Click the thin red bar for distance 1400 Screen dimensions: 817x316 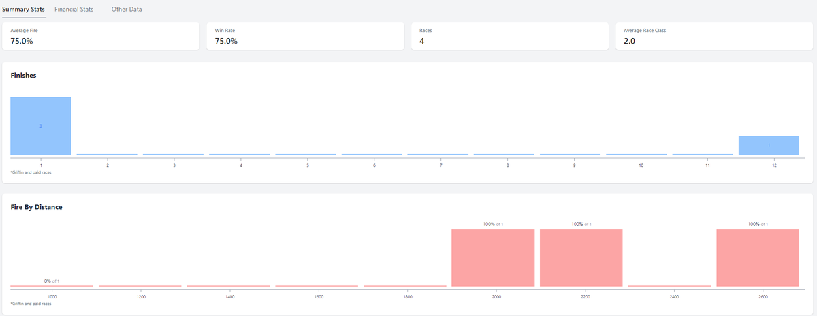pos(228,285)
